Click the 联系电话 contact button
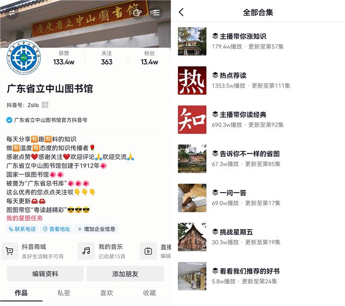Viewport: 345px width, 306px height. [22, 229]
